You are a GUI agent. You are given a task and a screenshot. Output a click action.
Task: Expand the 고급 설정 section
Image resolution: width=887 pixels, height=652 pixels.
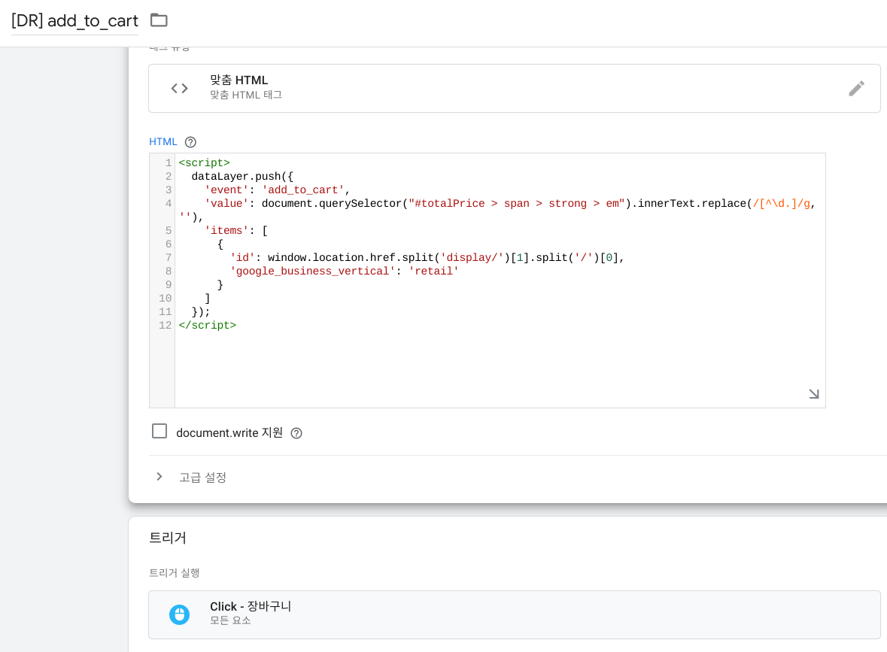pyautogui.click(x=159, y=477)
